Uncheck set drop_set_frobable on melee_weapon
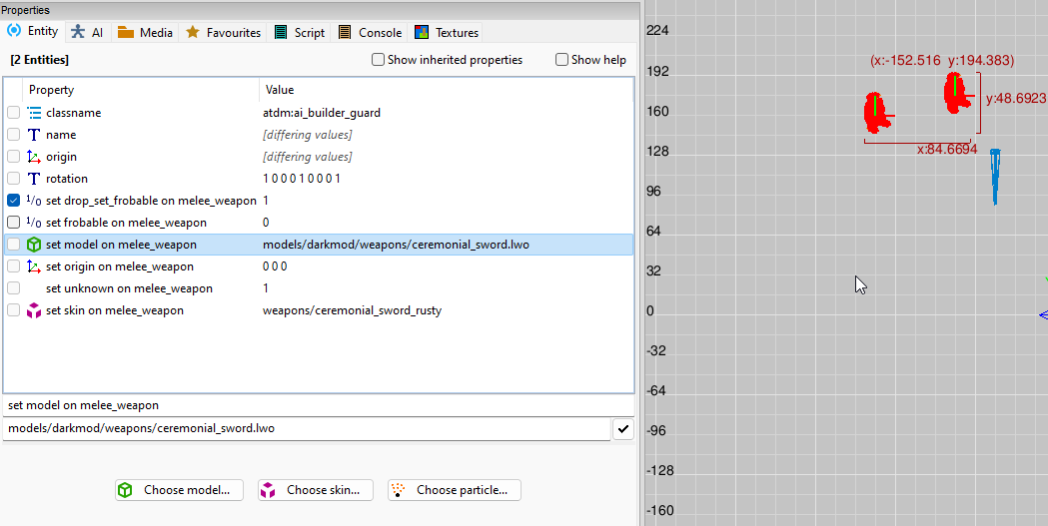This screenshot has width=1048, height=526. (x=14, y=201)
